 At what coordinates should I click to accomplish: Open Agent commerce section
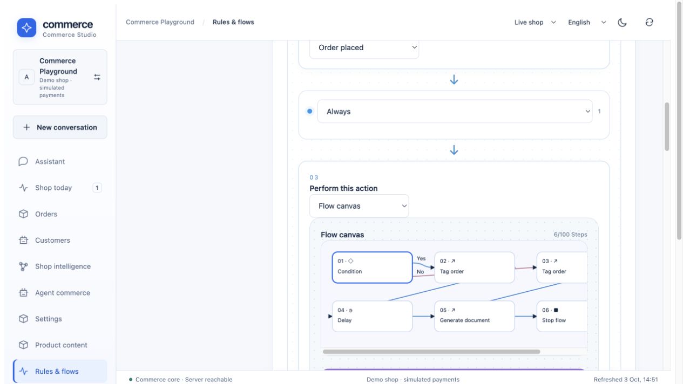click(x=60, y=293)
